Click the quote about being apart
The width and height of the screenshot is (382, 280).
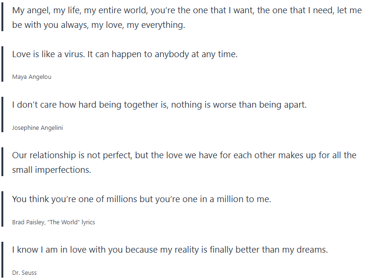click(159, 105)
